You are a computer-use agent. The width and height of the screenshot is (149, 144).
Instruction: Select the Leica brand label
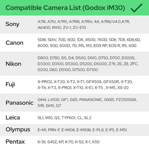(13, 118)
